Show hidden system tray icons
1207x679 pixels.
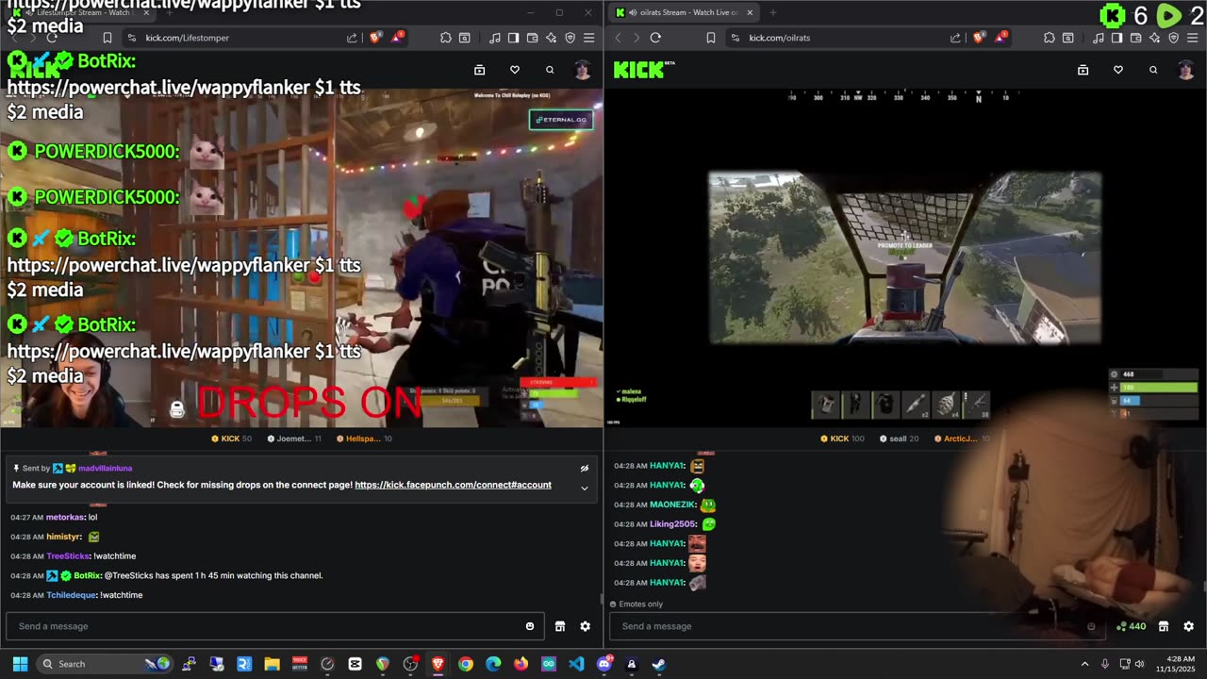(1084, 664)
